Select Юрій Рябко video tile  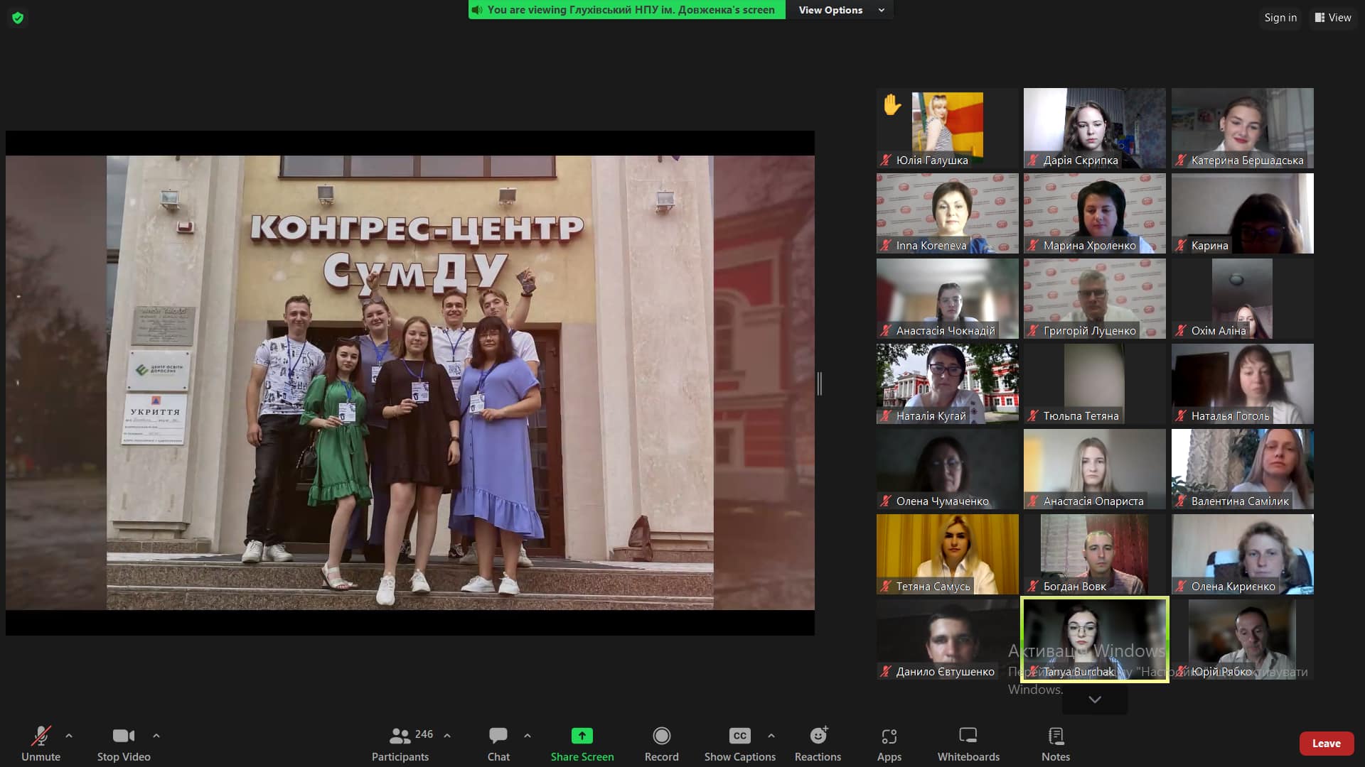[x=1243, y=639]
